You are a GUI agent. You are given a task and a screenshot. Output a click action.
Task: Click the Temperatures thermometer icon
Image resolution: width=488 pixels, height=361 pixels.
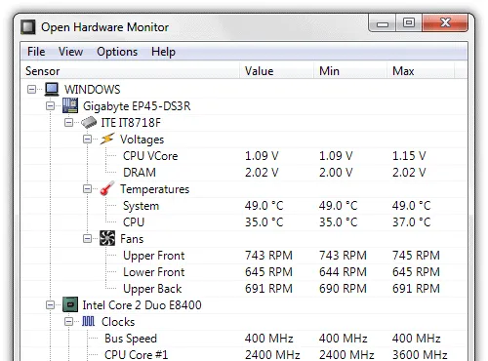pos(107,188)
